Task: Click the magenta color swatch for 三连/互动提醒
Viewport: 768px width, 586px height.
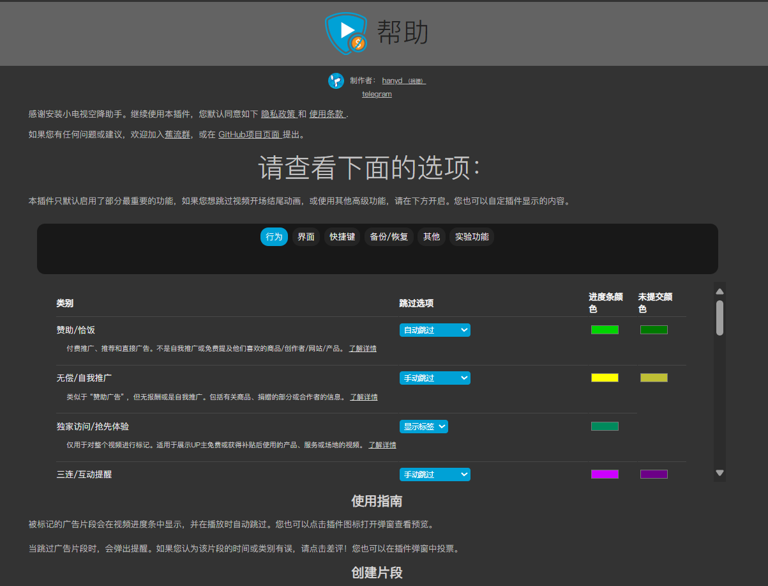Action: 605,474
